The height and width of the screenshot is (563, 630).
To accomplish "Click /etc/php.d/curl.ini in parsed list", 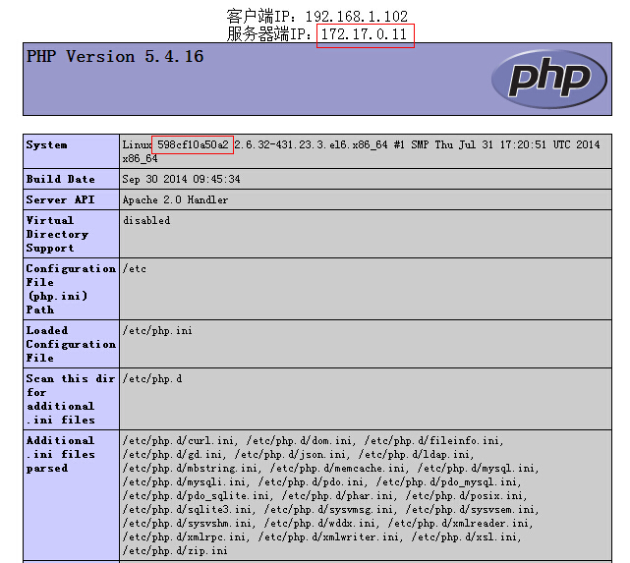I will pos(179,440).
